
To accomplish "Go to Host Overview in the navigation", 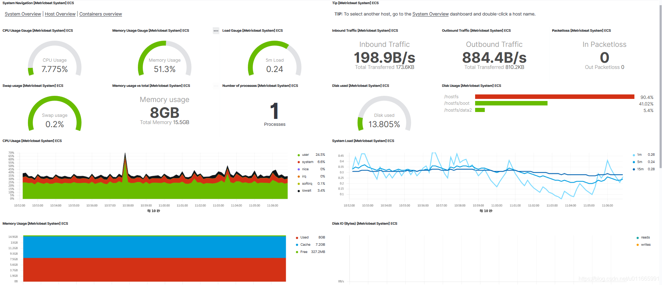I will 60,14.
